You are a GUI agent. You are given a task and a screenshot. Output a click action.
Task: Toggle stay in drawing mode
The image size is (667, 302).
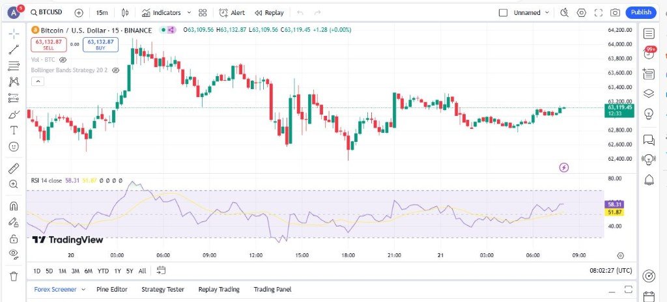pyautogui.click(x=14, y=223)
